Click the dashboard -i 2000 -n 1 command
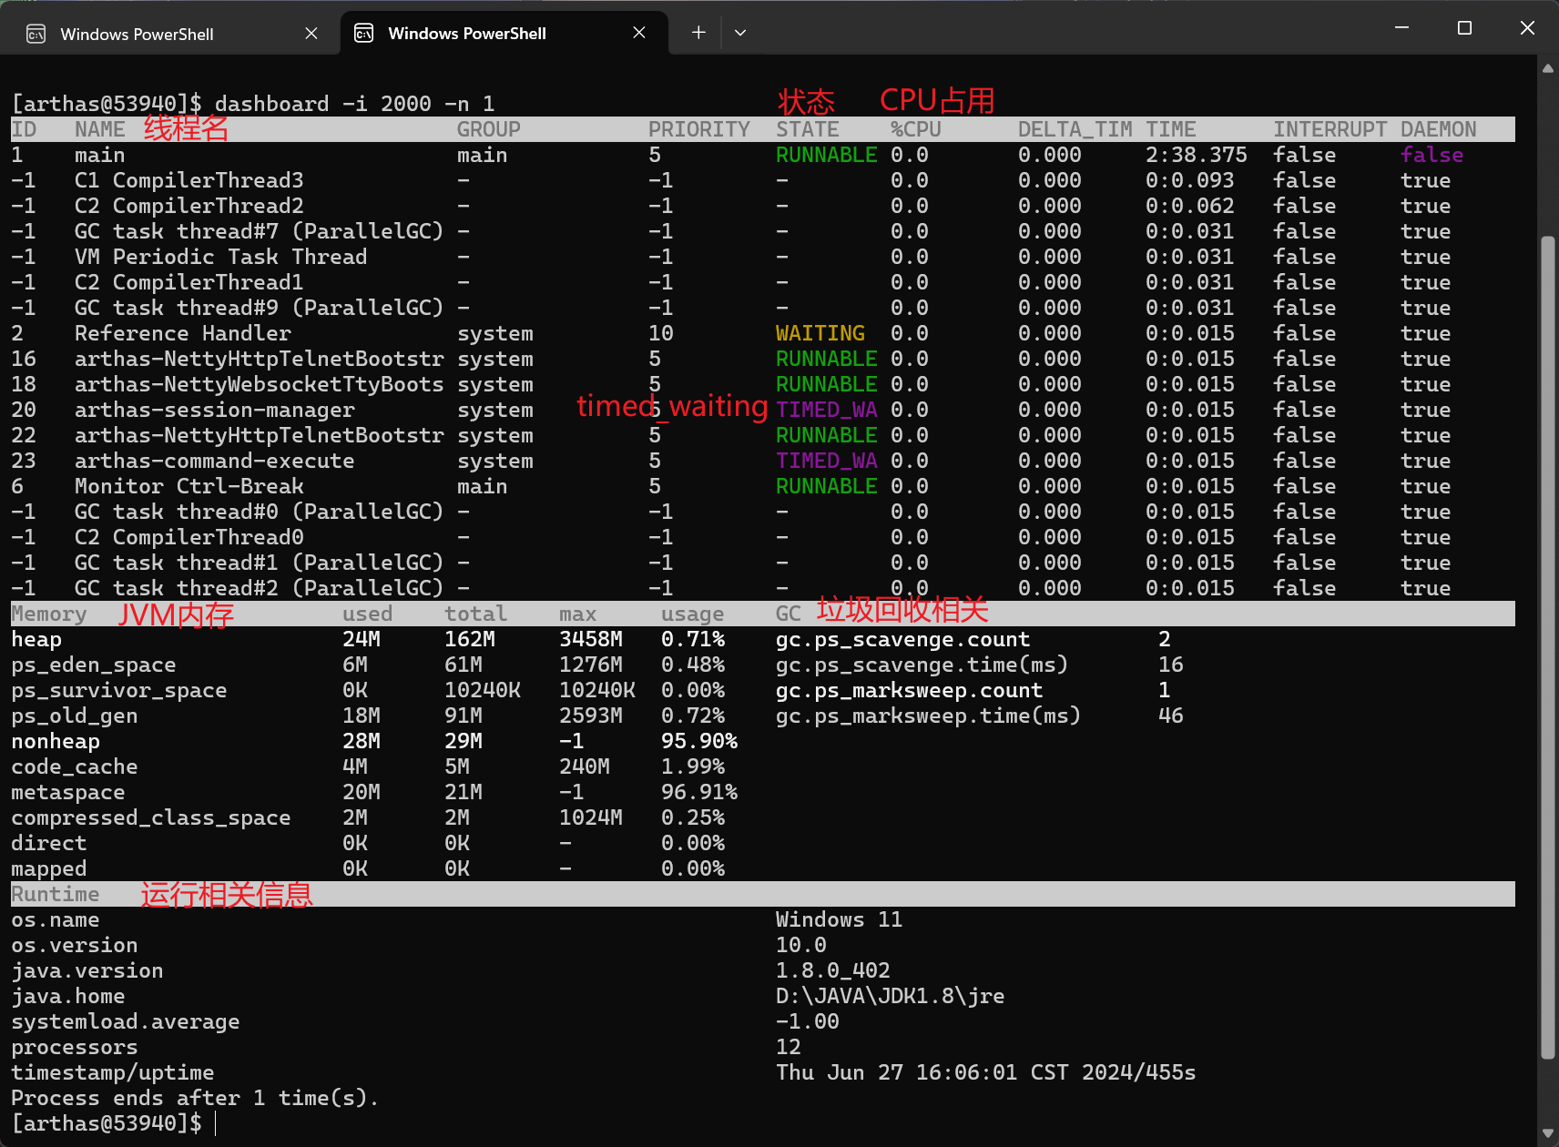 pos(354,104)
